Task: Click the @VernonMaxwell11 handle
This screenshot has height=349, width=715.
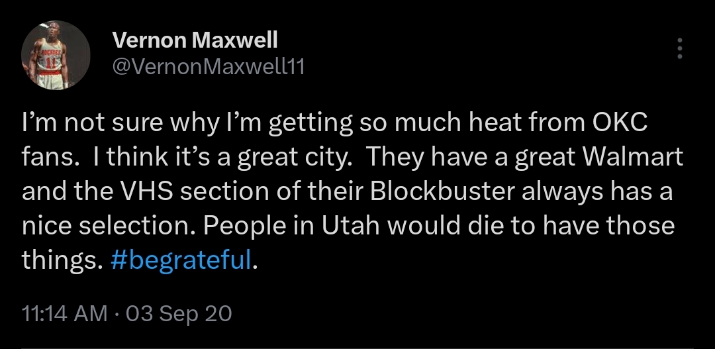Action: click(x=209, y=66)
